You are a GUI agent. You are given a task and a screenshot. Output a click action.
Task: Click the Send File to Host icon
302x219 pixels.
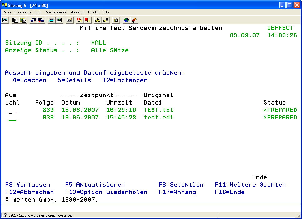[33, 20]
